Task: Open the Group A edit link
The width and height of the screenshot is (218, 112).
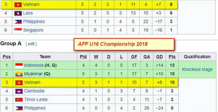Action: pos(31,44)
